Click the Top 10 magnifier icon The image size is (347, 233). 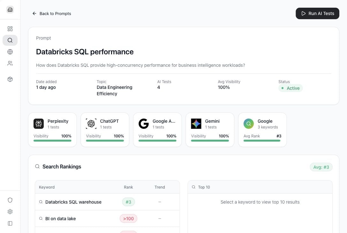194,187
